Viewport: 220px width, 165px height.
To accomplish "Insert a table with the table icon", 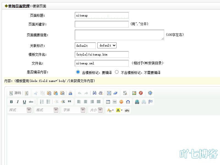I will click(x=108, y=102).
